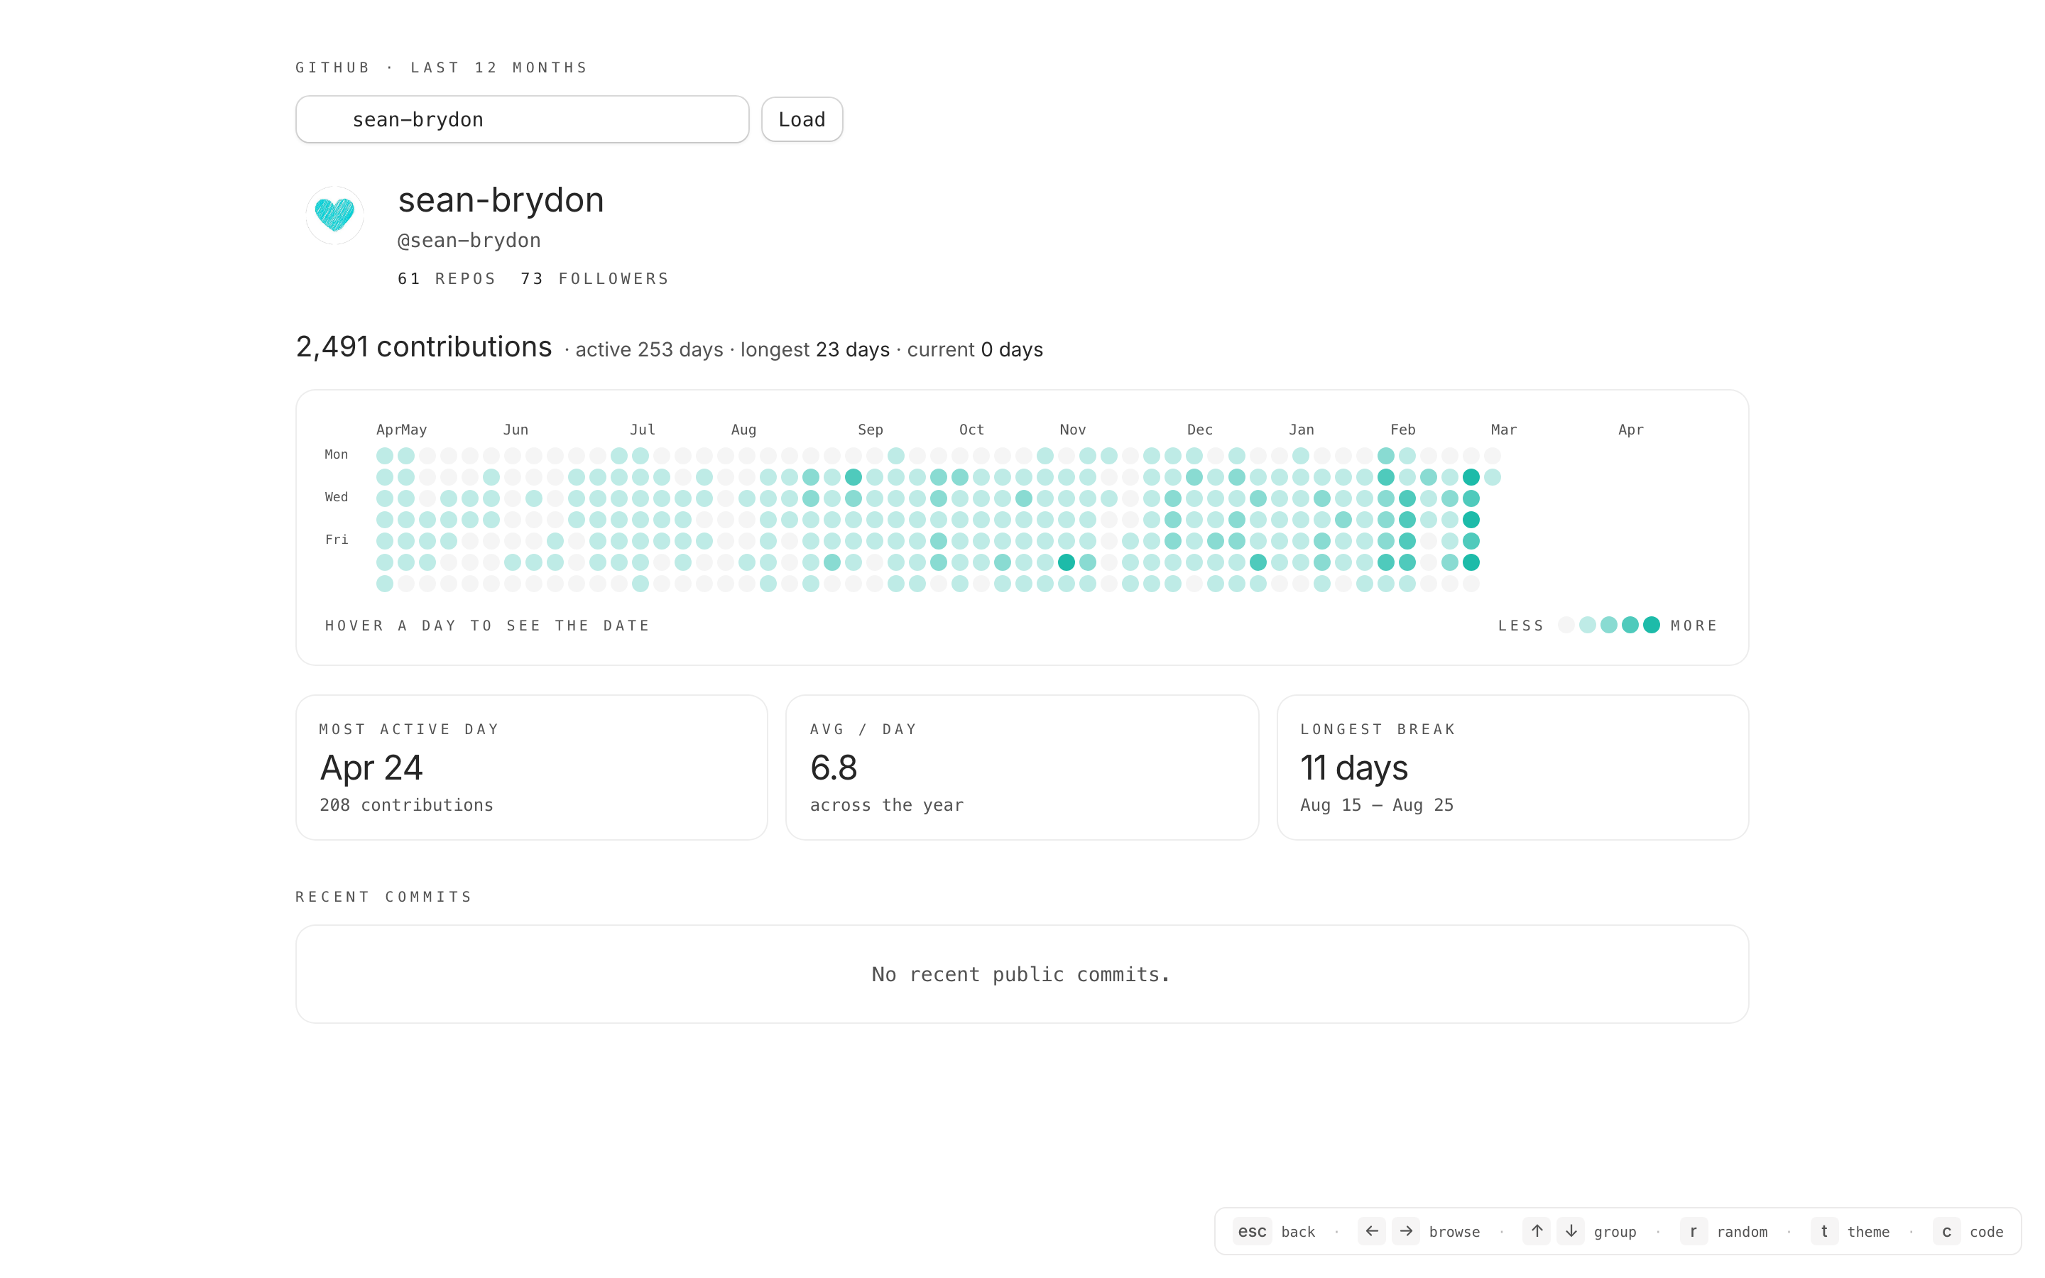
Task: Click the sean-brydon profile name heading
Action: pyautogui.click(x=501, y=200)
